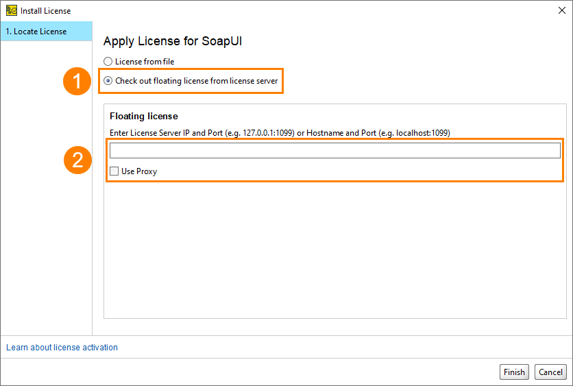Select the License from file radio button
Viewport: 573px width, 386px height.
[108, 62]
